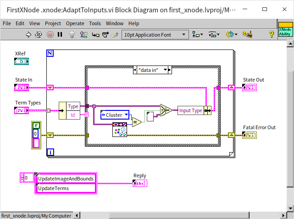Click the XNode Ability VI icon

[x=284, y=31]
